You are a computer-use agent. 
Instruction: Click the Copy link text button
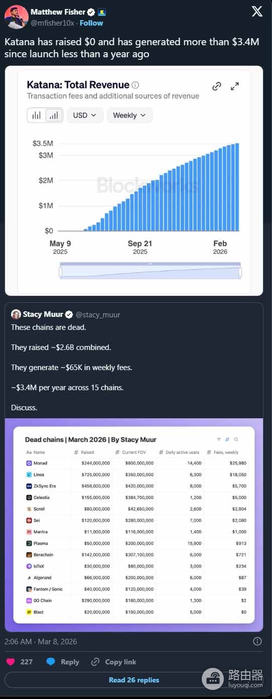pyautogui.click(x=120, y=662)
